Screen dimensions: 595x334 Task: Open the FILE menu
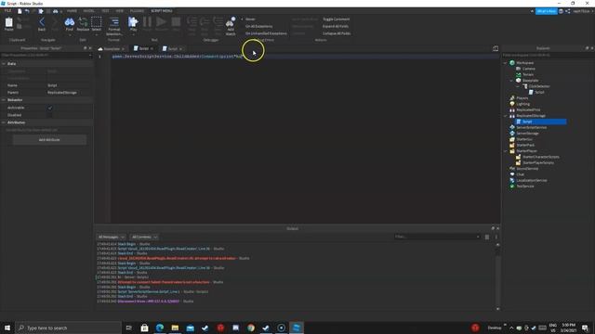(x=7, y=11)
